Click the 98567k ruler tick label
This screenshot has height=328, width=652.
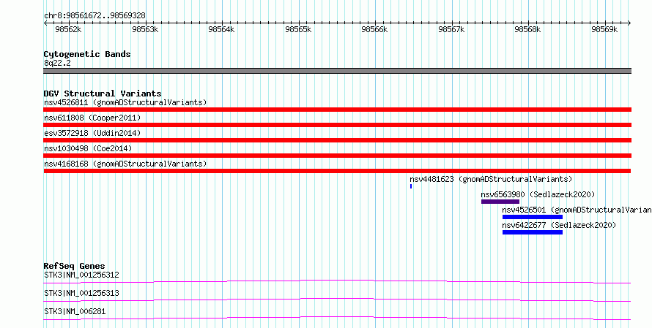[451, 29]
